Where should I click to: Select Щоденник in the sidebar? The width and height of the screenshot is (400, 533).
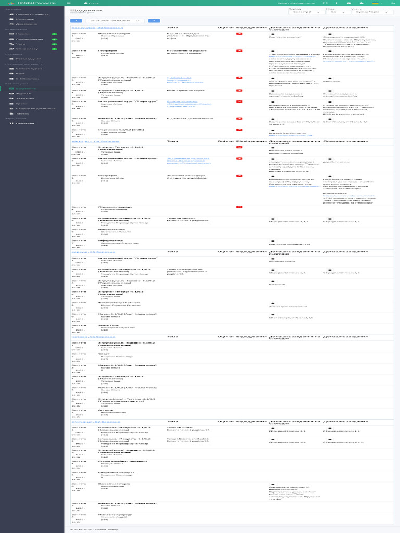click(32, 88)
